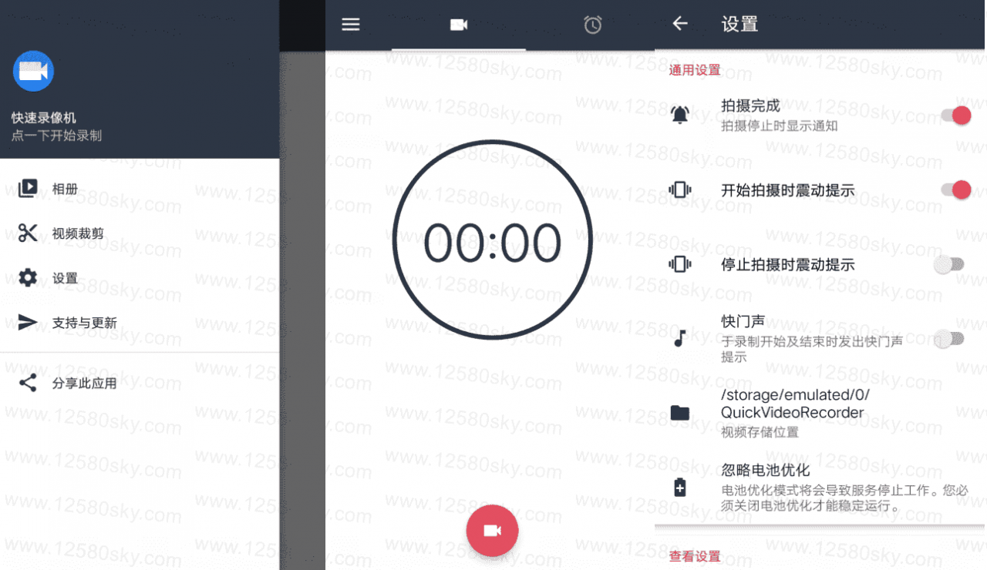Tap the 00:00 recording timer circle
The width and height of the screenshot is (987, 570).
click(492, 240)
